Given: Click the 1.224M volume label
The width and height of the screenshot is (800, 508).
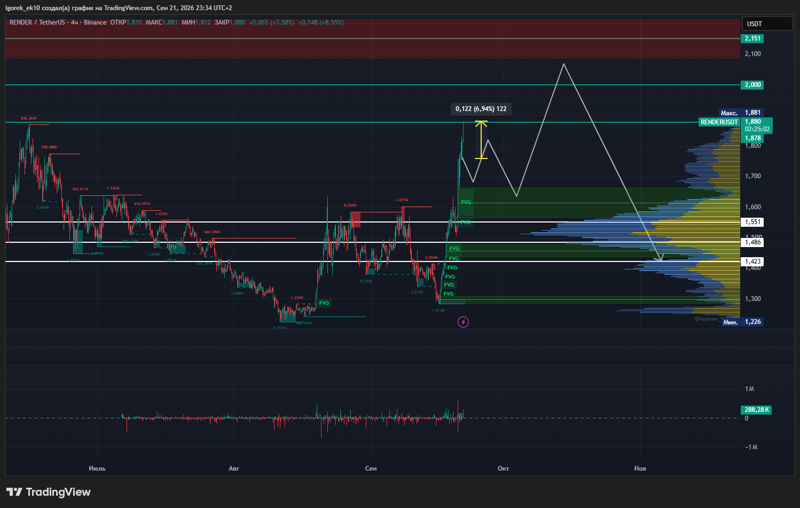Looking at the screenshot, I should point(297,297).
